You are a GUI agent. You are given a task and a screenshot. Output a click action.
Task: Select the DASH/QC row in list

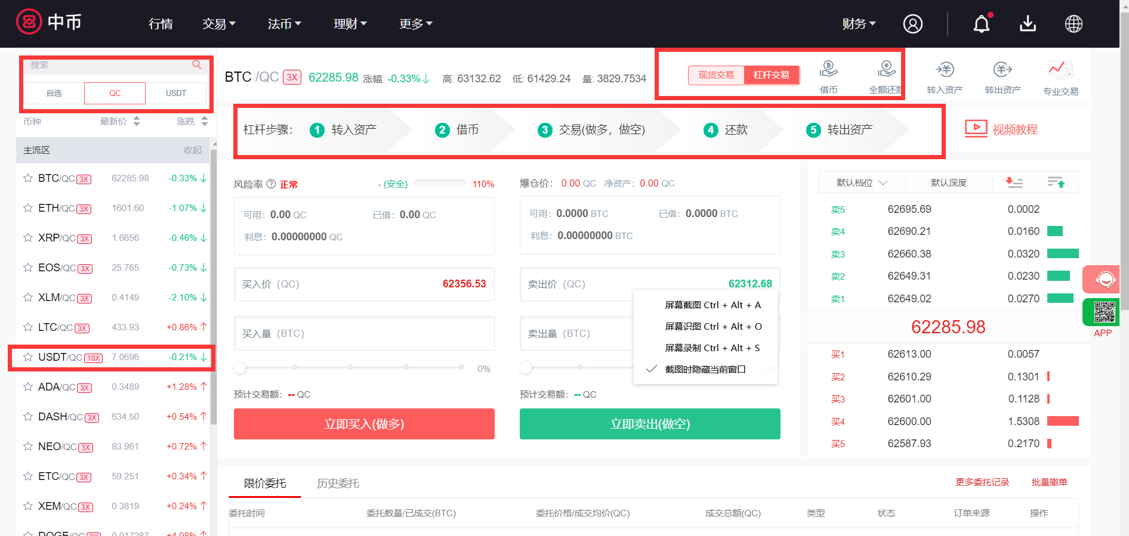(x=113, y=417)
